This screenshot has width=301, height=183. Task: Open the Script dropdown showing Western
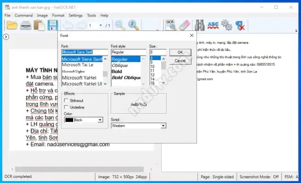(163, 126)
